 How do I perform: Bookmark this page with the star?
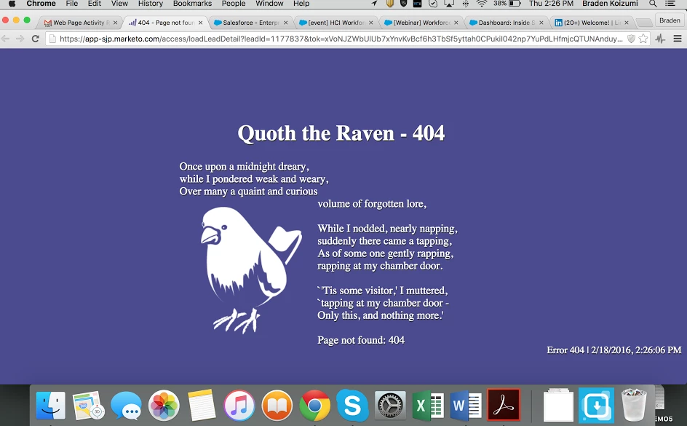click(643, 39)
